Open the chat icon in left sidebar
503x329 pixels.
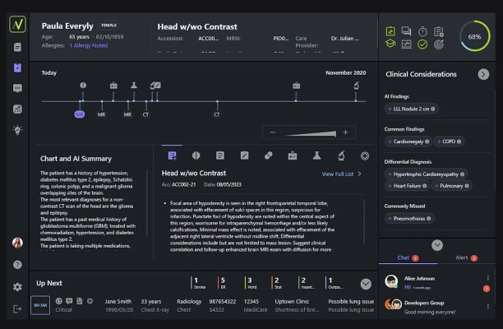pos(17,88)
